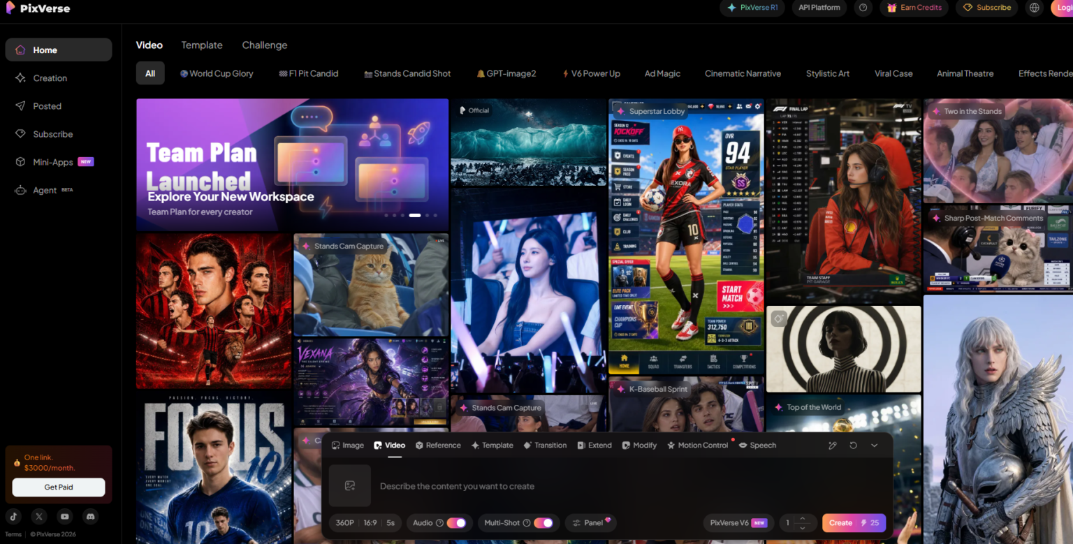Select the Video tab at top
1073x544 pixels.
click(149, 45)
